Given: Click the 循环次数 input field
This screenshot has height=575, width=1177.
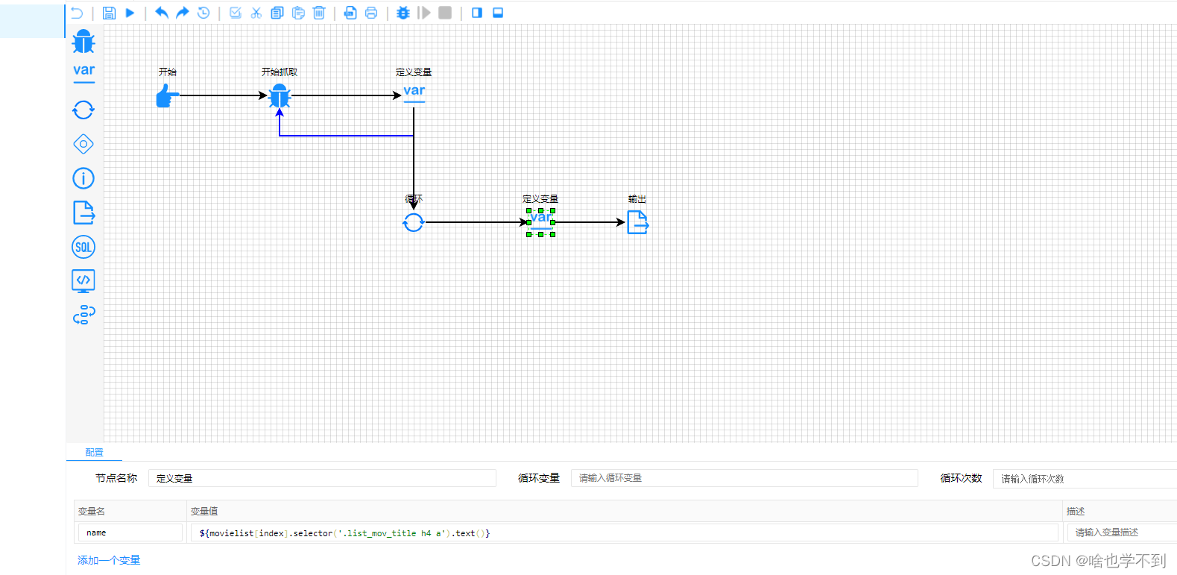Looking at the screenshot, I should coord(1085,478).
